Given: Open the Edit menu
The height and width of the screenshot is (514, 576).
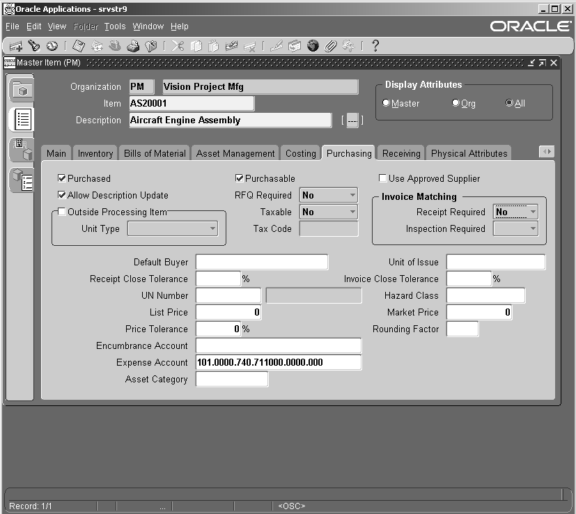Looking at the screenshot, I should [x=34, y=26].
